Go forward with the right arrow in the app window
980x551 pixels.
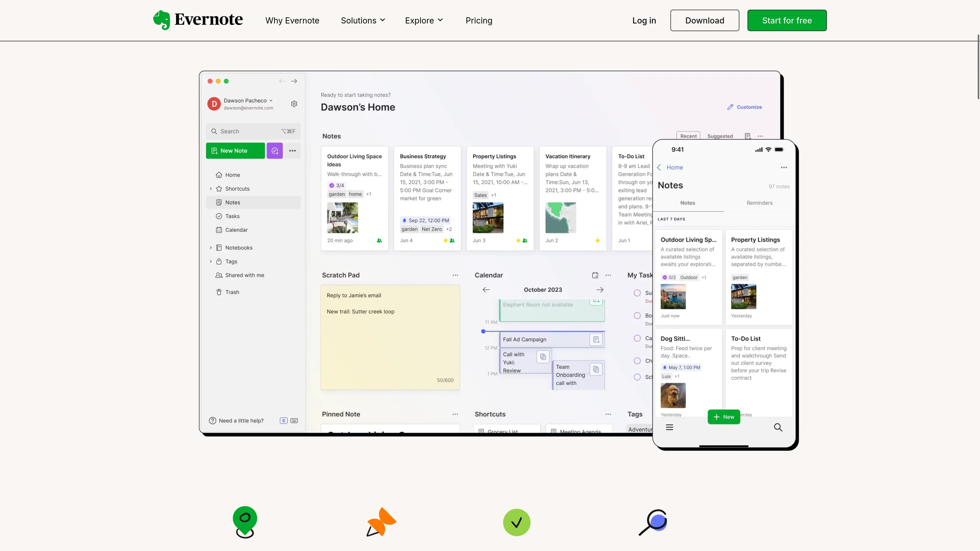click(294, 81)
